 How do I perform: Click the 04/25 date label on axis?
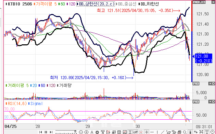(x=11, y=126)
